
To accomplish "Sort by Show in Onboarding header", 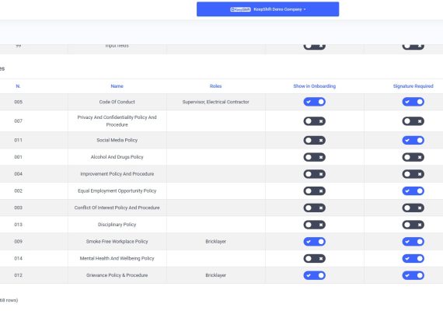I will pyautogui.click(x=315, y=86).
